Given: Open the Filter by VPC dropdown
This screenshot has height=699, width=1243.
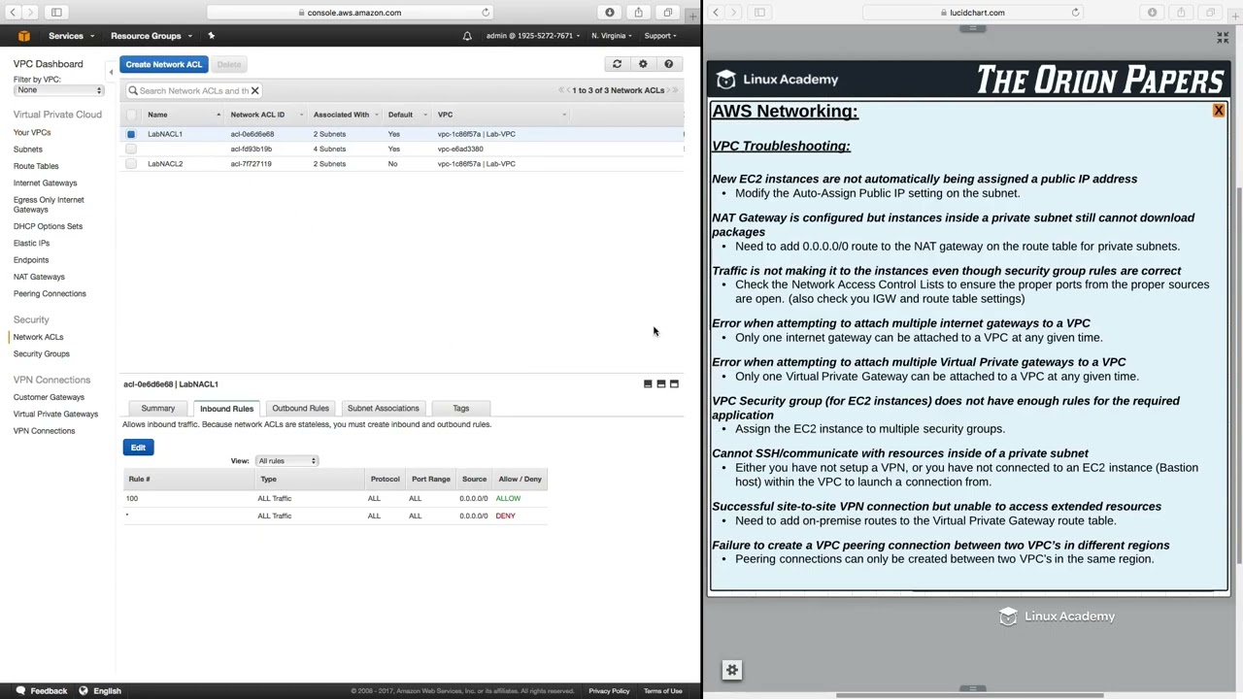Looking at the screenshot, I should [x=58, y=90].
